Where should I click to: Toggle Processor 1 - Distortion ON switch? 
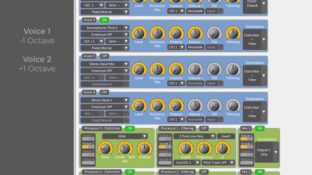[x=130, y=128]
